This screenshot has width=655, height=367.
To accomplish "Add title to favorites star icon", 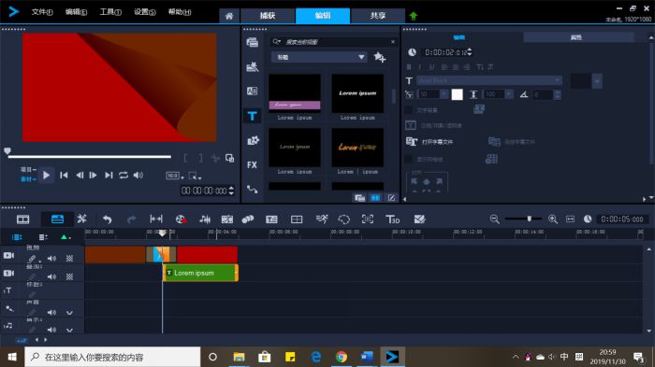I will click(380, 57).
